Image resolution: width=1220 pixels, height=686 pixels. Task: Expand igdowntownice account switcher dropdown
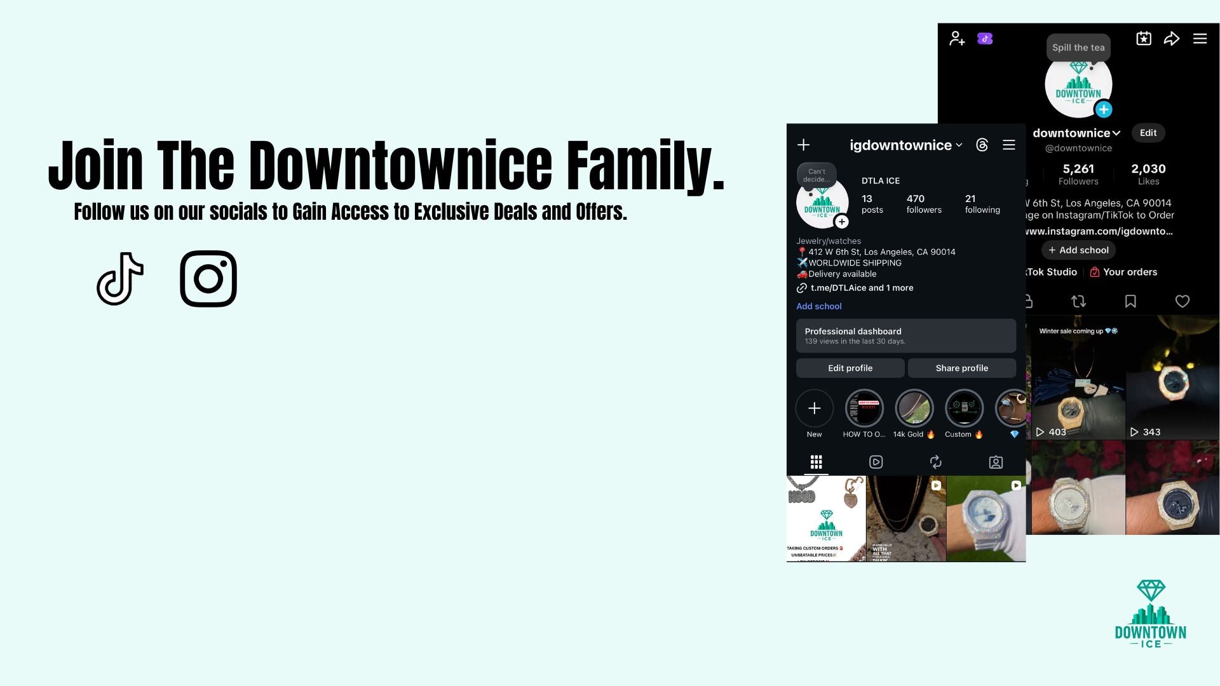point(959,145)
